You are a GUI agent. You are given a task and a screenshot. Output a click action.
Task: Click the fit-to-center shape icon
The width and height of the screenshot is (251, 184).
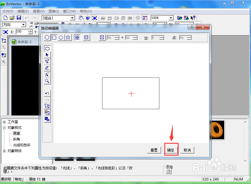point(77,37)
